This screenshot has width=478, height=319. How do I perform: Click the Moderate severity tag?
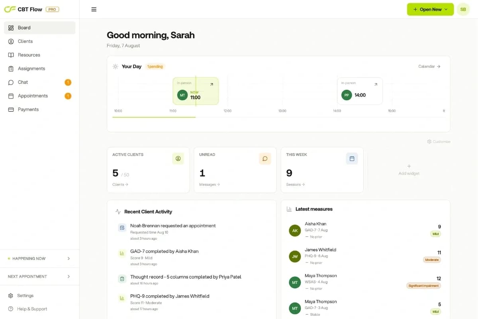pyautogui.click(x=432, y=260)
